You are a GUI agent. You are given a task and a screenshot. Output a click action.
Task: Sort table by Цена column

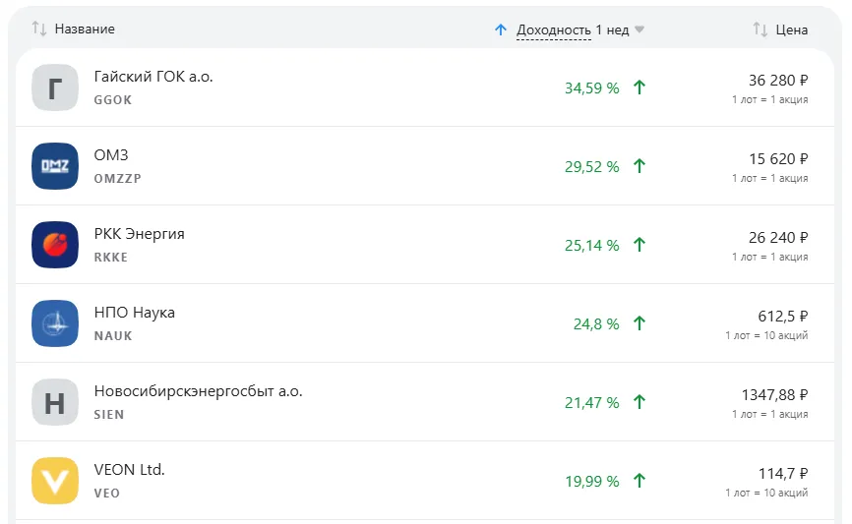point(792,29)
